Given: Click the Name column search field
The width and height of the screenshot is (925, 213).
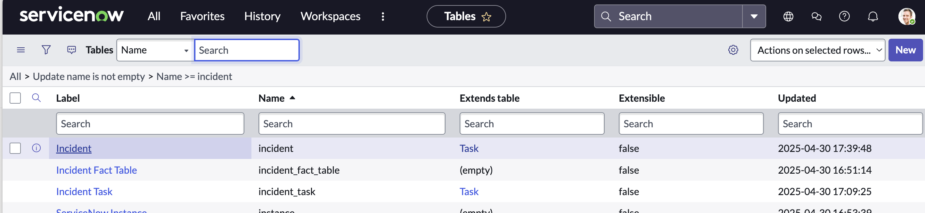Looking at the screenshot, I should [x=352, y=124].
